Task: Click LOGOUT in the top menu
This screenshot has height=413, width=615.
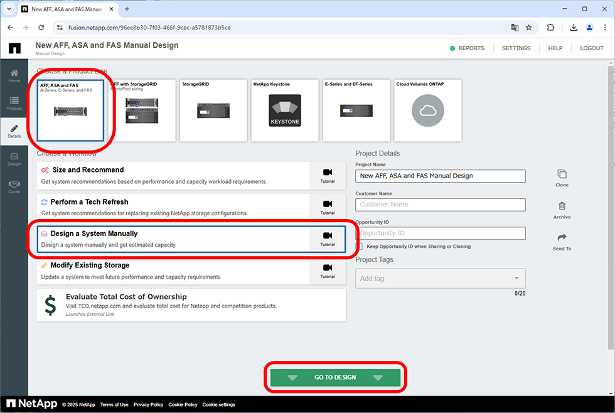Action: [x=591, y=48]
